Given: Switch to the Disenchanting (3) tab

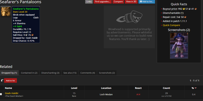Looking at the screenshot, I should click(50, 73).
